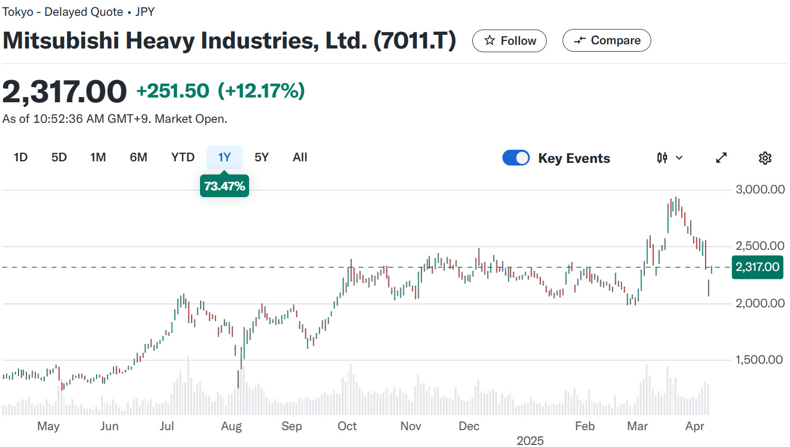The height and width of the screenshot is (447, 790).
Task: Click the Feb label on time axis
Action: (x=585, y=426)
